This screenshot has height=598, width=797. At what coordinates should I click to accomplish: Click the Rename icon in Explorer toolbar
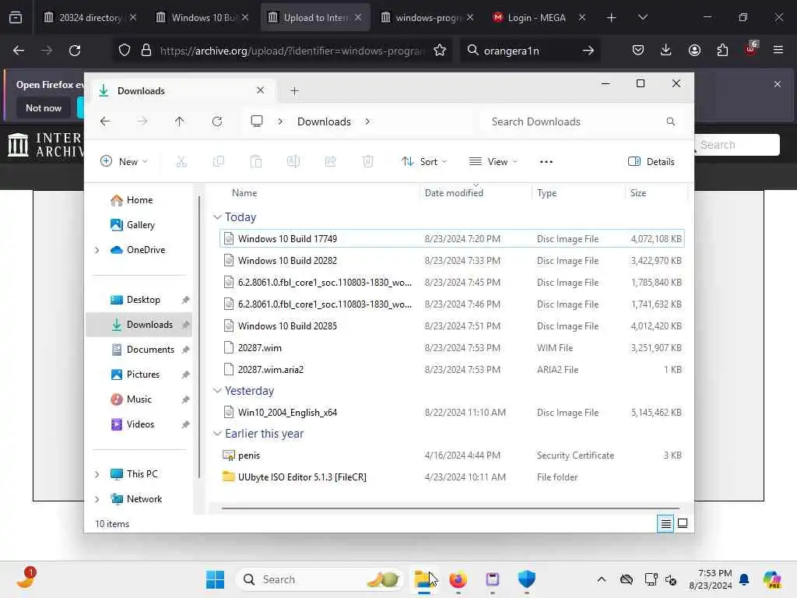(293, 162)
